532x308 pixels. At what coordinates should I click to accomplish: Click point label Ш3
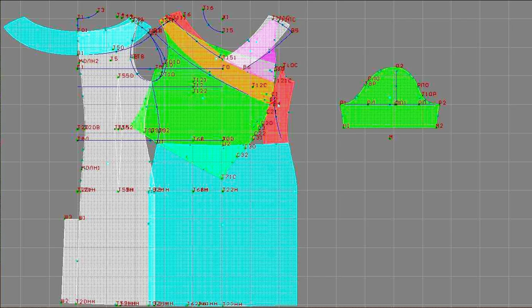click(x=68, y=217)
